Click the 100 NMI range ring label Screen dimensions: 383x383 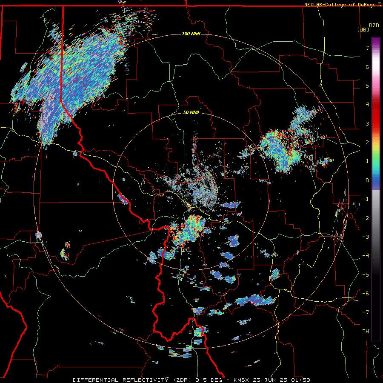[x=191, y=34]
